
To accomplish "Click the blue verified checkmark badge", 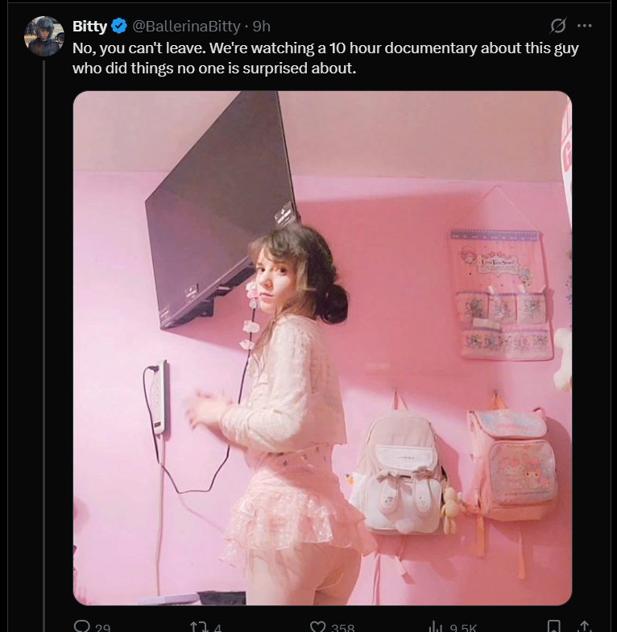I will tap(119, 26).
